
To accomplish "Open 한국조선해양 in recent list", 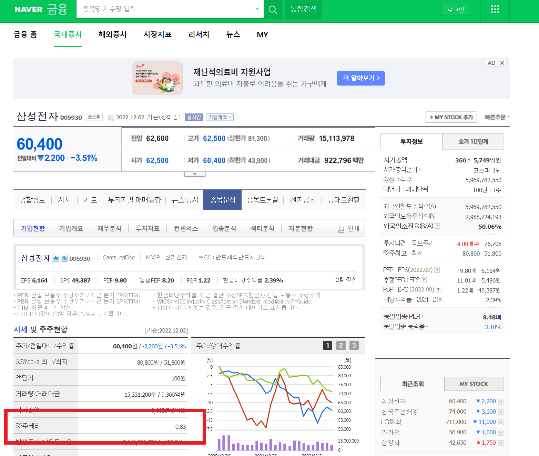I will pos(400,412).
